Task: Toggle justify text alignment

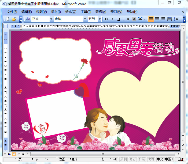Action: [x=151, y=19]
